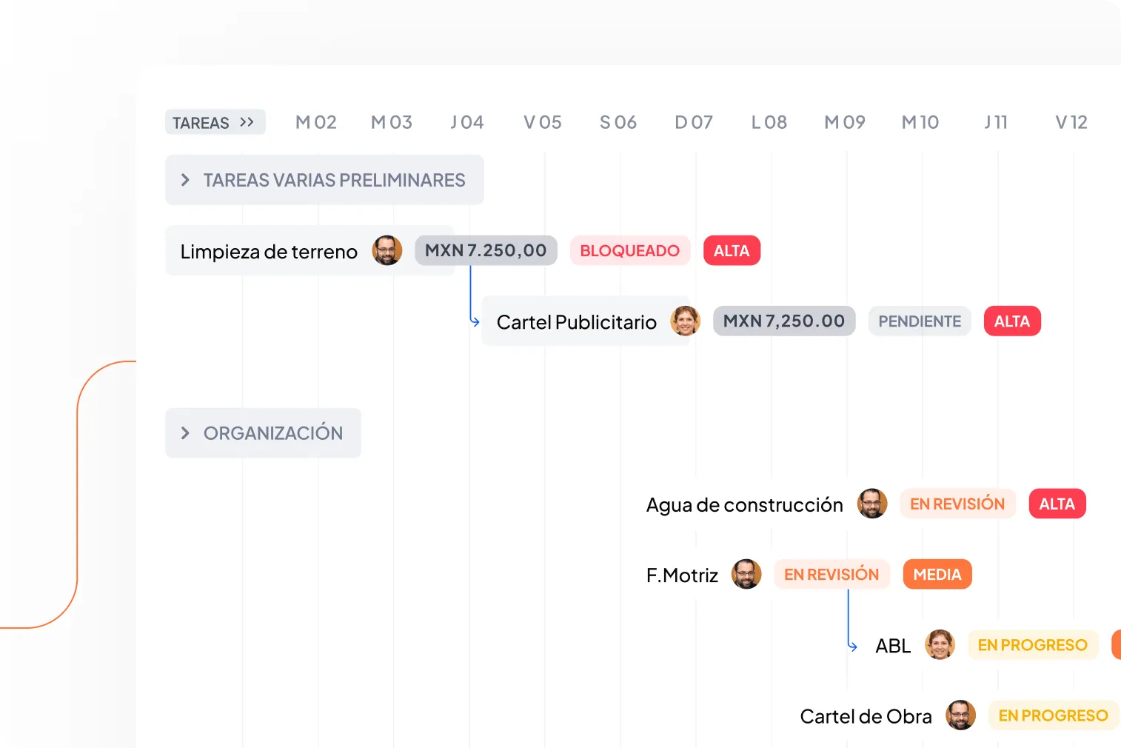The width and height of the screenshot is (1121, 748).
Task: Click dependency arrow pointing to Cartel Publicitario
Action: click(x=473, y=296)
